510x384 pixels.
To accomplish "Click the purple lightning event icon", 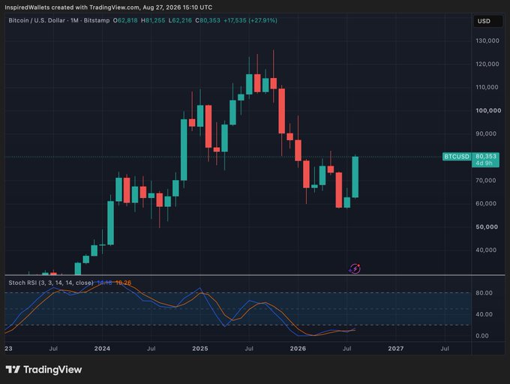I will tap(355, 269).
